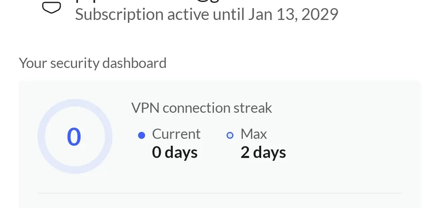Click the bold 2 days value
This screenshot has width=440, height=208.
tap(263, 153)
